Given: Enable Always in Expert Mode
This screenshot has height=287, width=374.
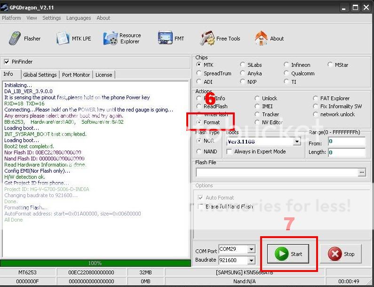Looking at the screenshot, I should coord(230,151).
